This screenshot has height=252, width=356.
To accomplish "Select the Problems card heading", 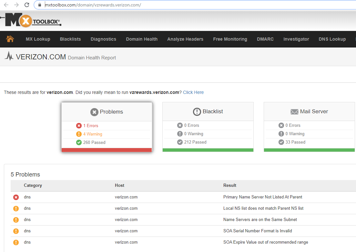I will pos(111,112).
